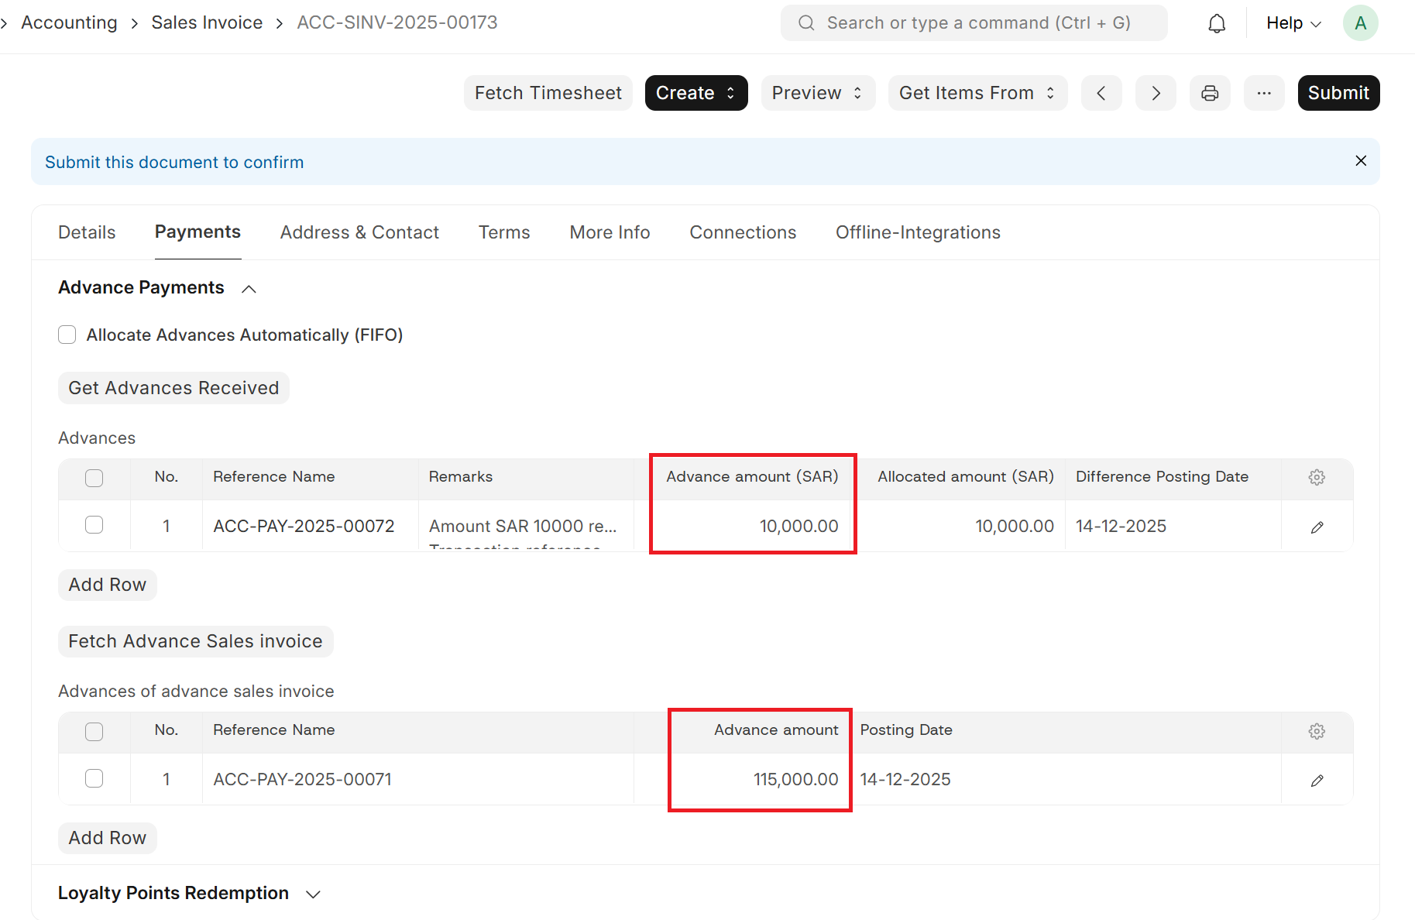Open the three-dots more options menu
Image resolution: width=1415 pixels, height=920 pixels.
[1264, 93]
